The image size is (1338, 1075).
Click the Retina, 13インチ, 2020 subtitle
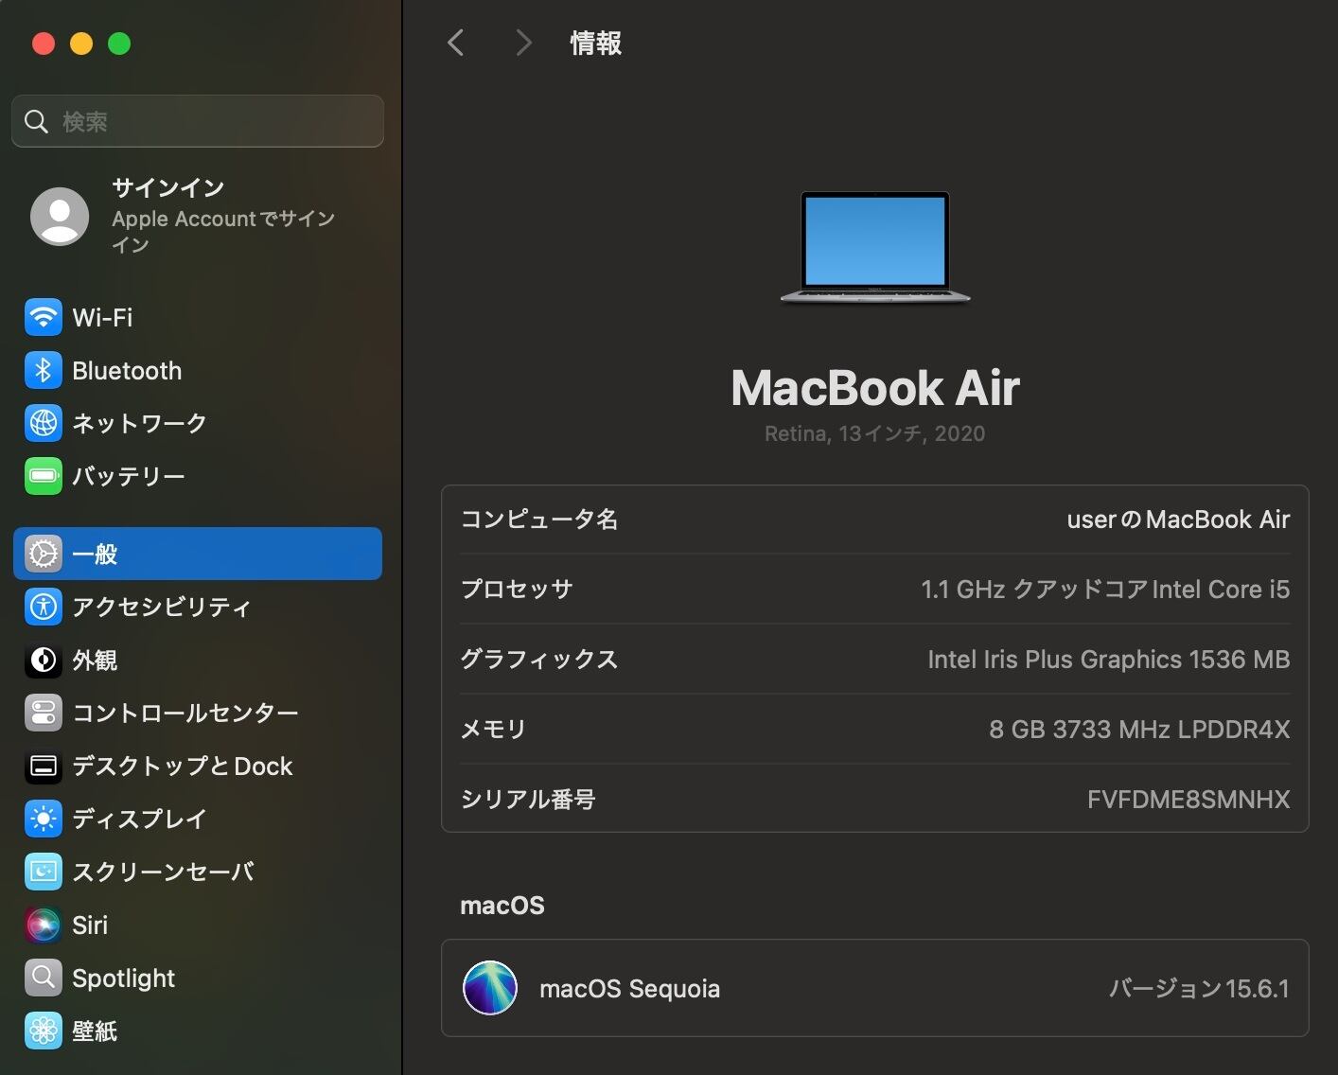point(875,433)
